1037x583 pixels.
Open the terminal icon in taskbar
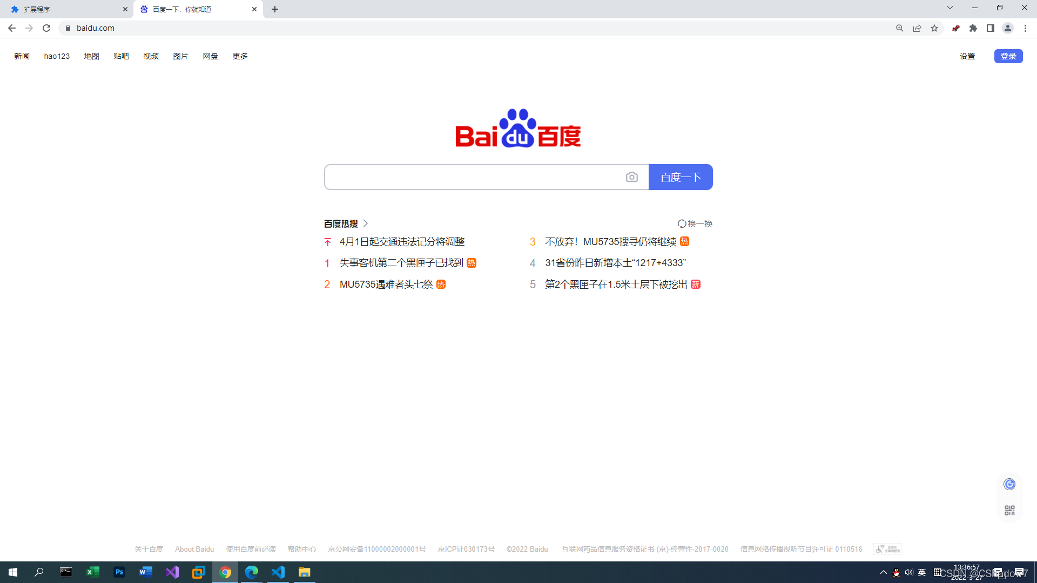[66, 572]
